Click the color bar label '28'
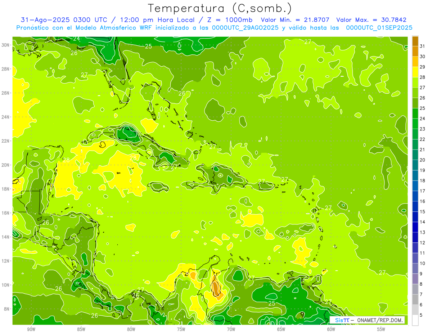The image size is (432, 334). [423, 77]
